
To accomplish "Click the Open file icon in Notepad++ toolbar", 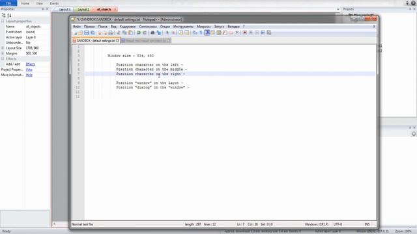I will (81, 32).
